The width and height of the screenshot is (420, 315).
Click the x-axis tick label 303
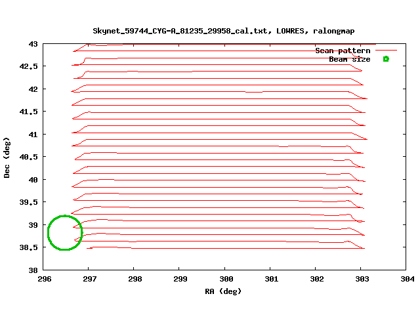click(362, 279)
